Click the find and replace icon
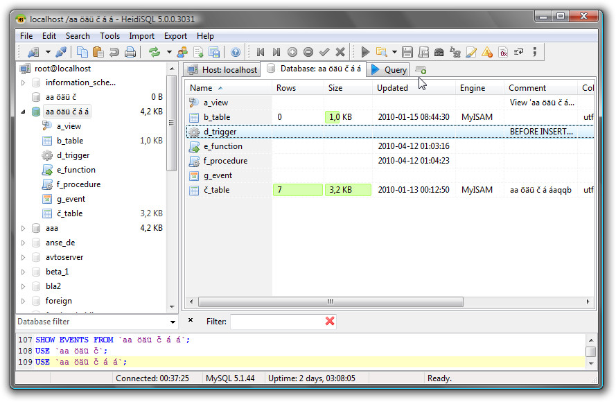Screen dimensions: 616x402 coord(455,52)
